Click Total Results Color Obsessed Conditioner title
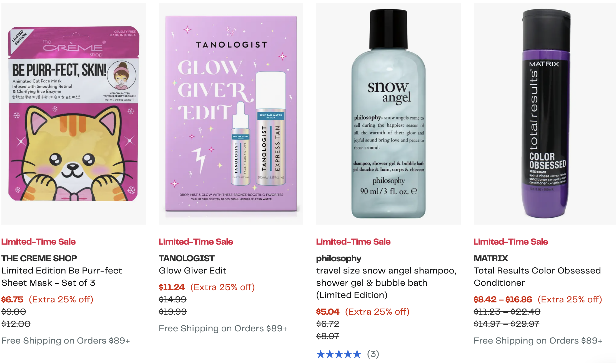 click(537, 277)
